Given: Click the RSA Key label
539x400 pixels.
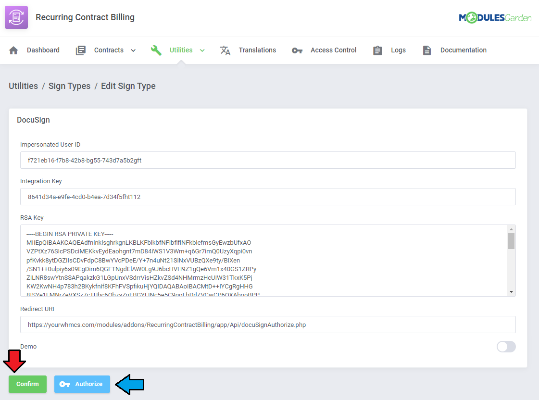Looking at the screenshot, I should pos(32,217).
